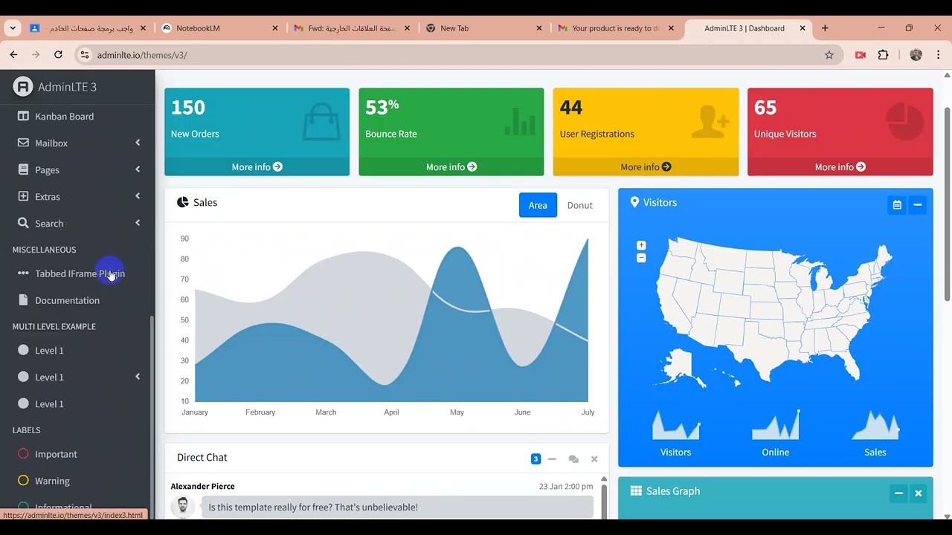
Task: Click the AdminLTE 3 brand logo
Action: coord(23,87)
